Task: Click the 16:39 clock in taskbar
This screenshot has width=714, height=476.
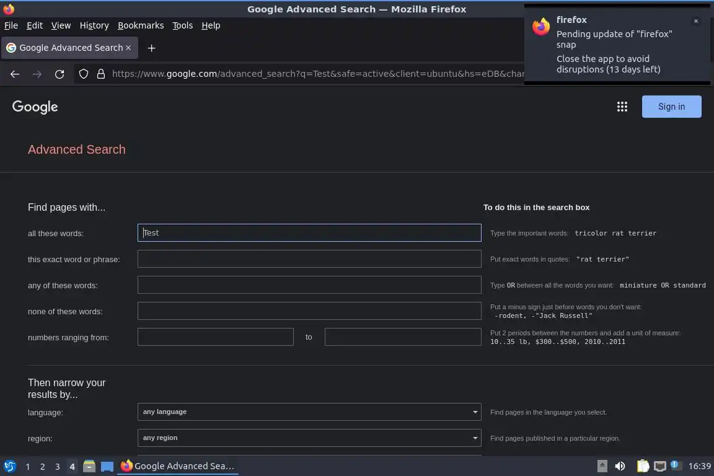Action: [x=699, y=466]
